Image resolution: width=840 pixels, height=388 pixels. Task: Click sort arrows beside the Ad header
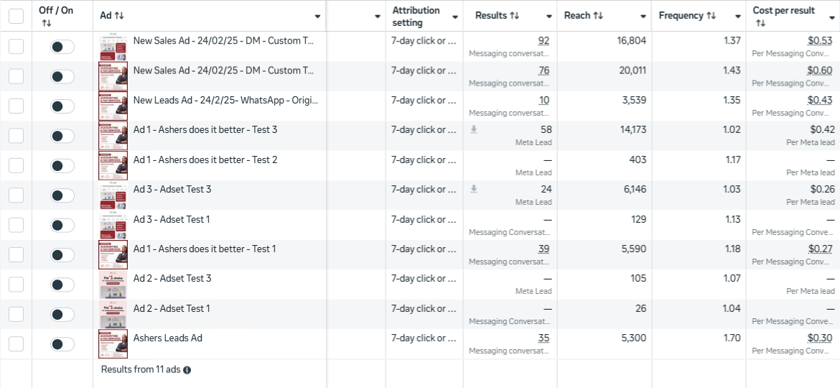[x=119, y=16]
